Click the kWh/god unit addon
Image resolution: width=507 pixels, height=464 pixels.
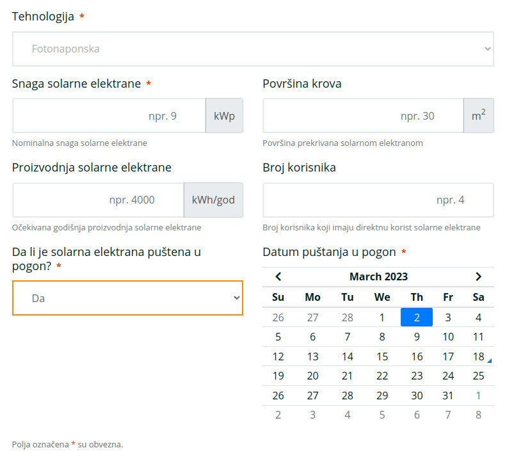point(213,200)
